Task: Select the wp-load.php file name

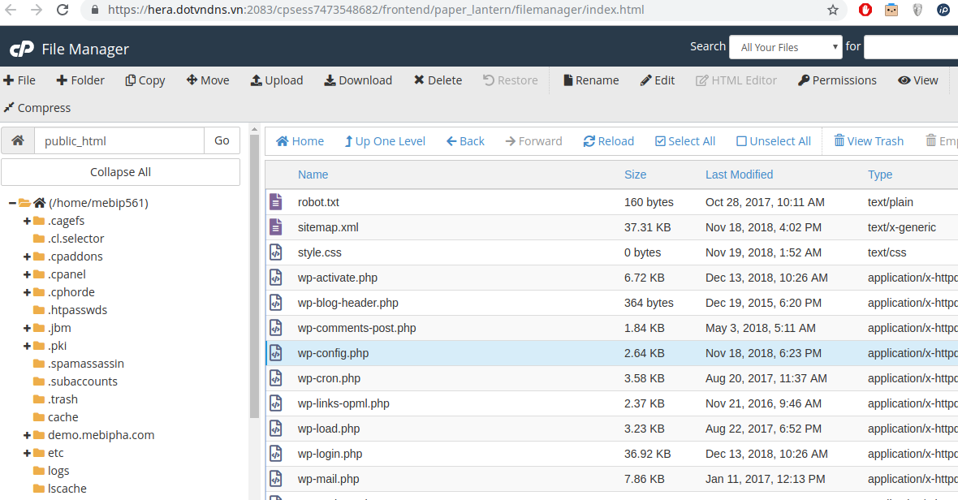Action: pyautogui.click(x=329, y=429)
